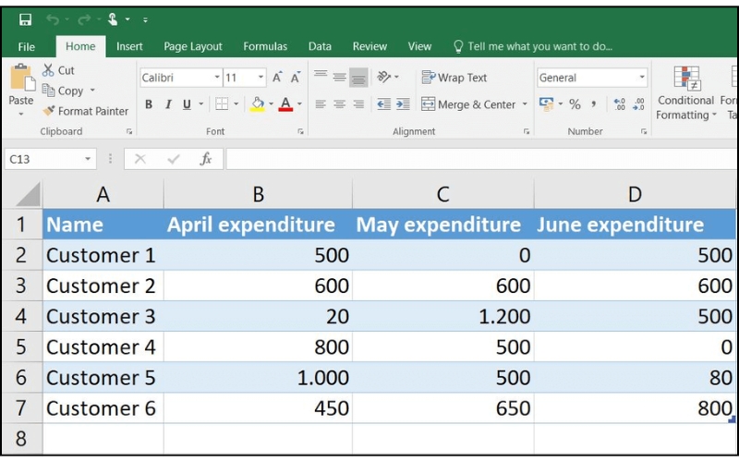The image size is (739, 462).
Task: Click Merge & Center button
Action: pyautogui.click(x=468, y=104)
